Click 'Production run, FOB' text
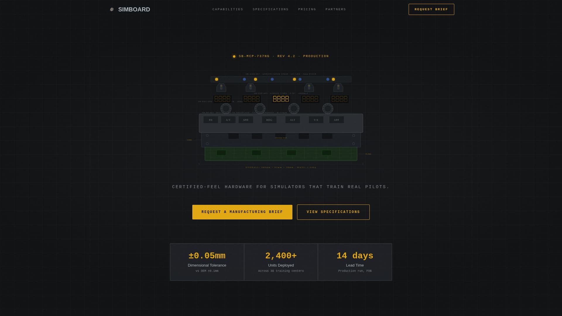562x316 pixels. [355, 271]
